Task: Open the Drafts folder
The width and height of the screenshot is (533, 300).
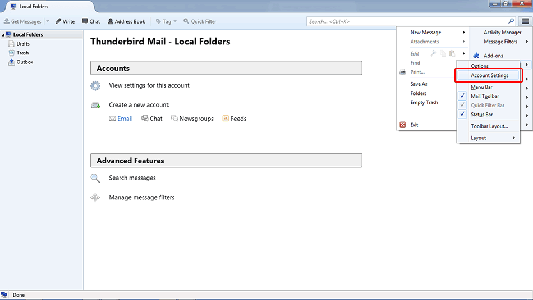Action: coord(23,44)
